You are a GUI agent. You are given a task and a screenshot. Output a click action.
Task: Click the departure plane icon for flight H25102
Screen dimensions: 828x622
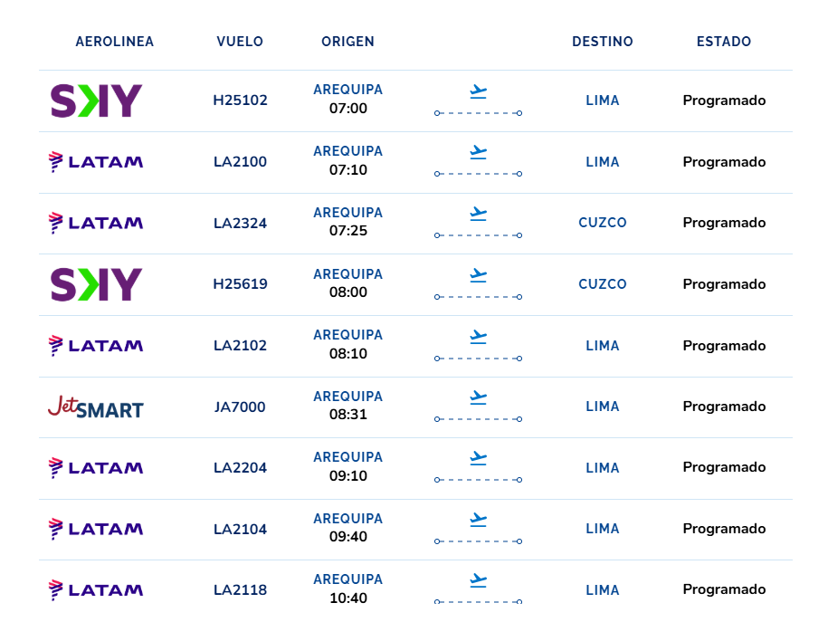click(x=479, y=91)
